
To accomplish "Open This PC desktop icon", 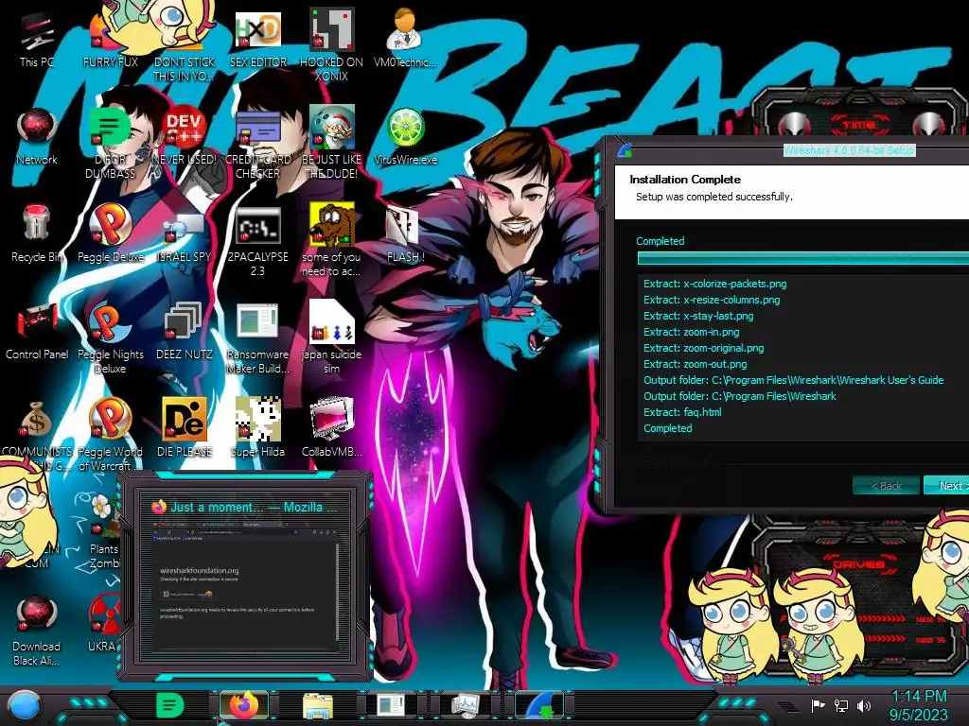I will pyautogui.click(x=37, y=40).
